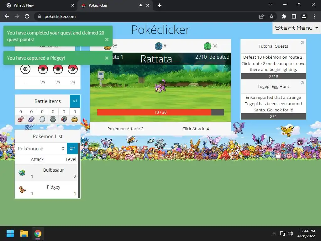321x241 pixels.
Task: Select the Lucky Egg battle item
Action: coord(42,119)
